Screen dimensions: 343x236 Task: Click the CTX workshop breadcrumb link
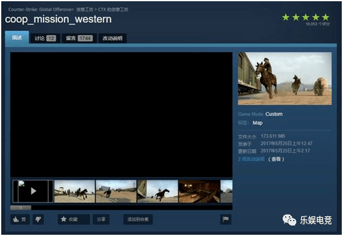(113, 9)
